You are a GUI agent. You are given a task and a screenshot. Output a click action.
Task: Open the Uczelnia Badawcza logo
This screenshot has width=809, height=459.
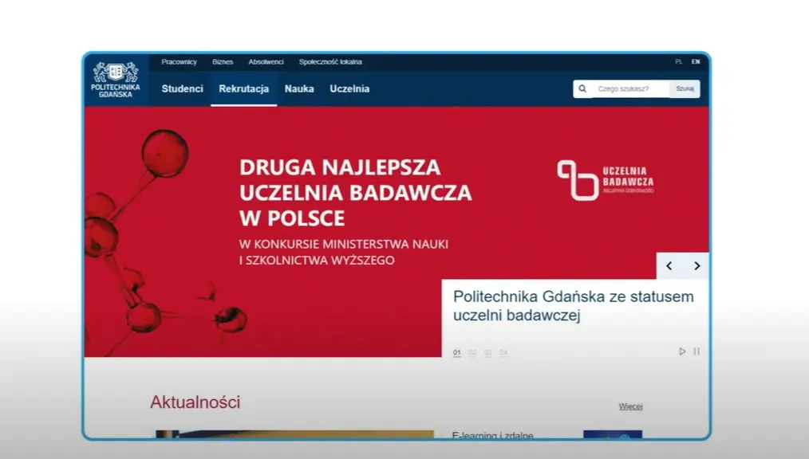[x=606, y=180]
